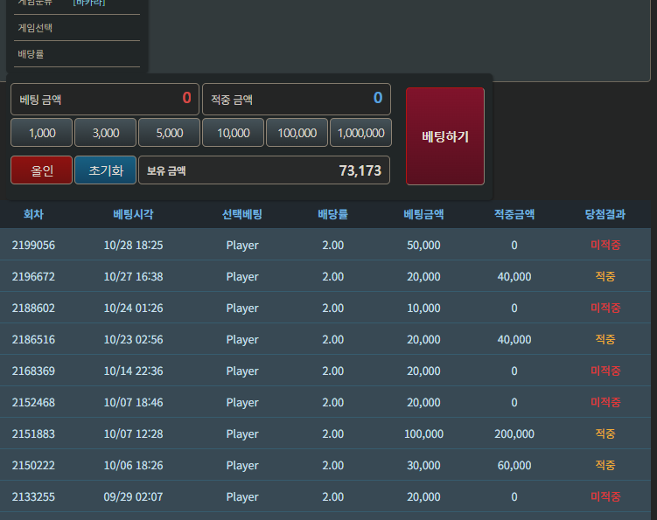657x520 pixels.
Task: Select the 게임선택 row in side panel
Action: click(77, 28)
